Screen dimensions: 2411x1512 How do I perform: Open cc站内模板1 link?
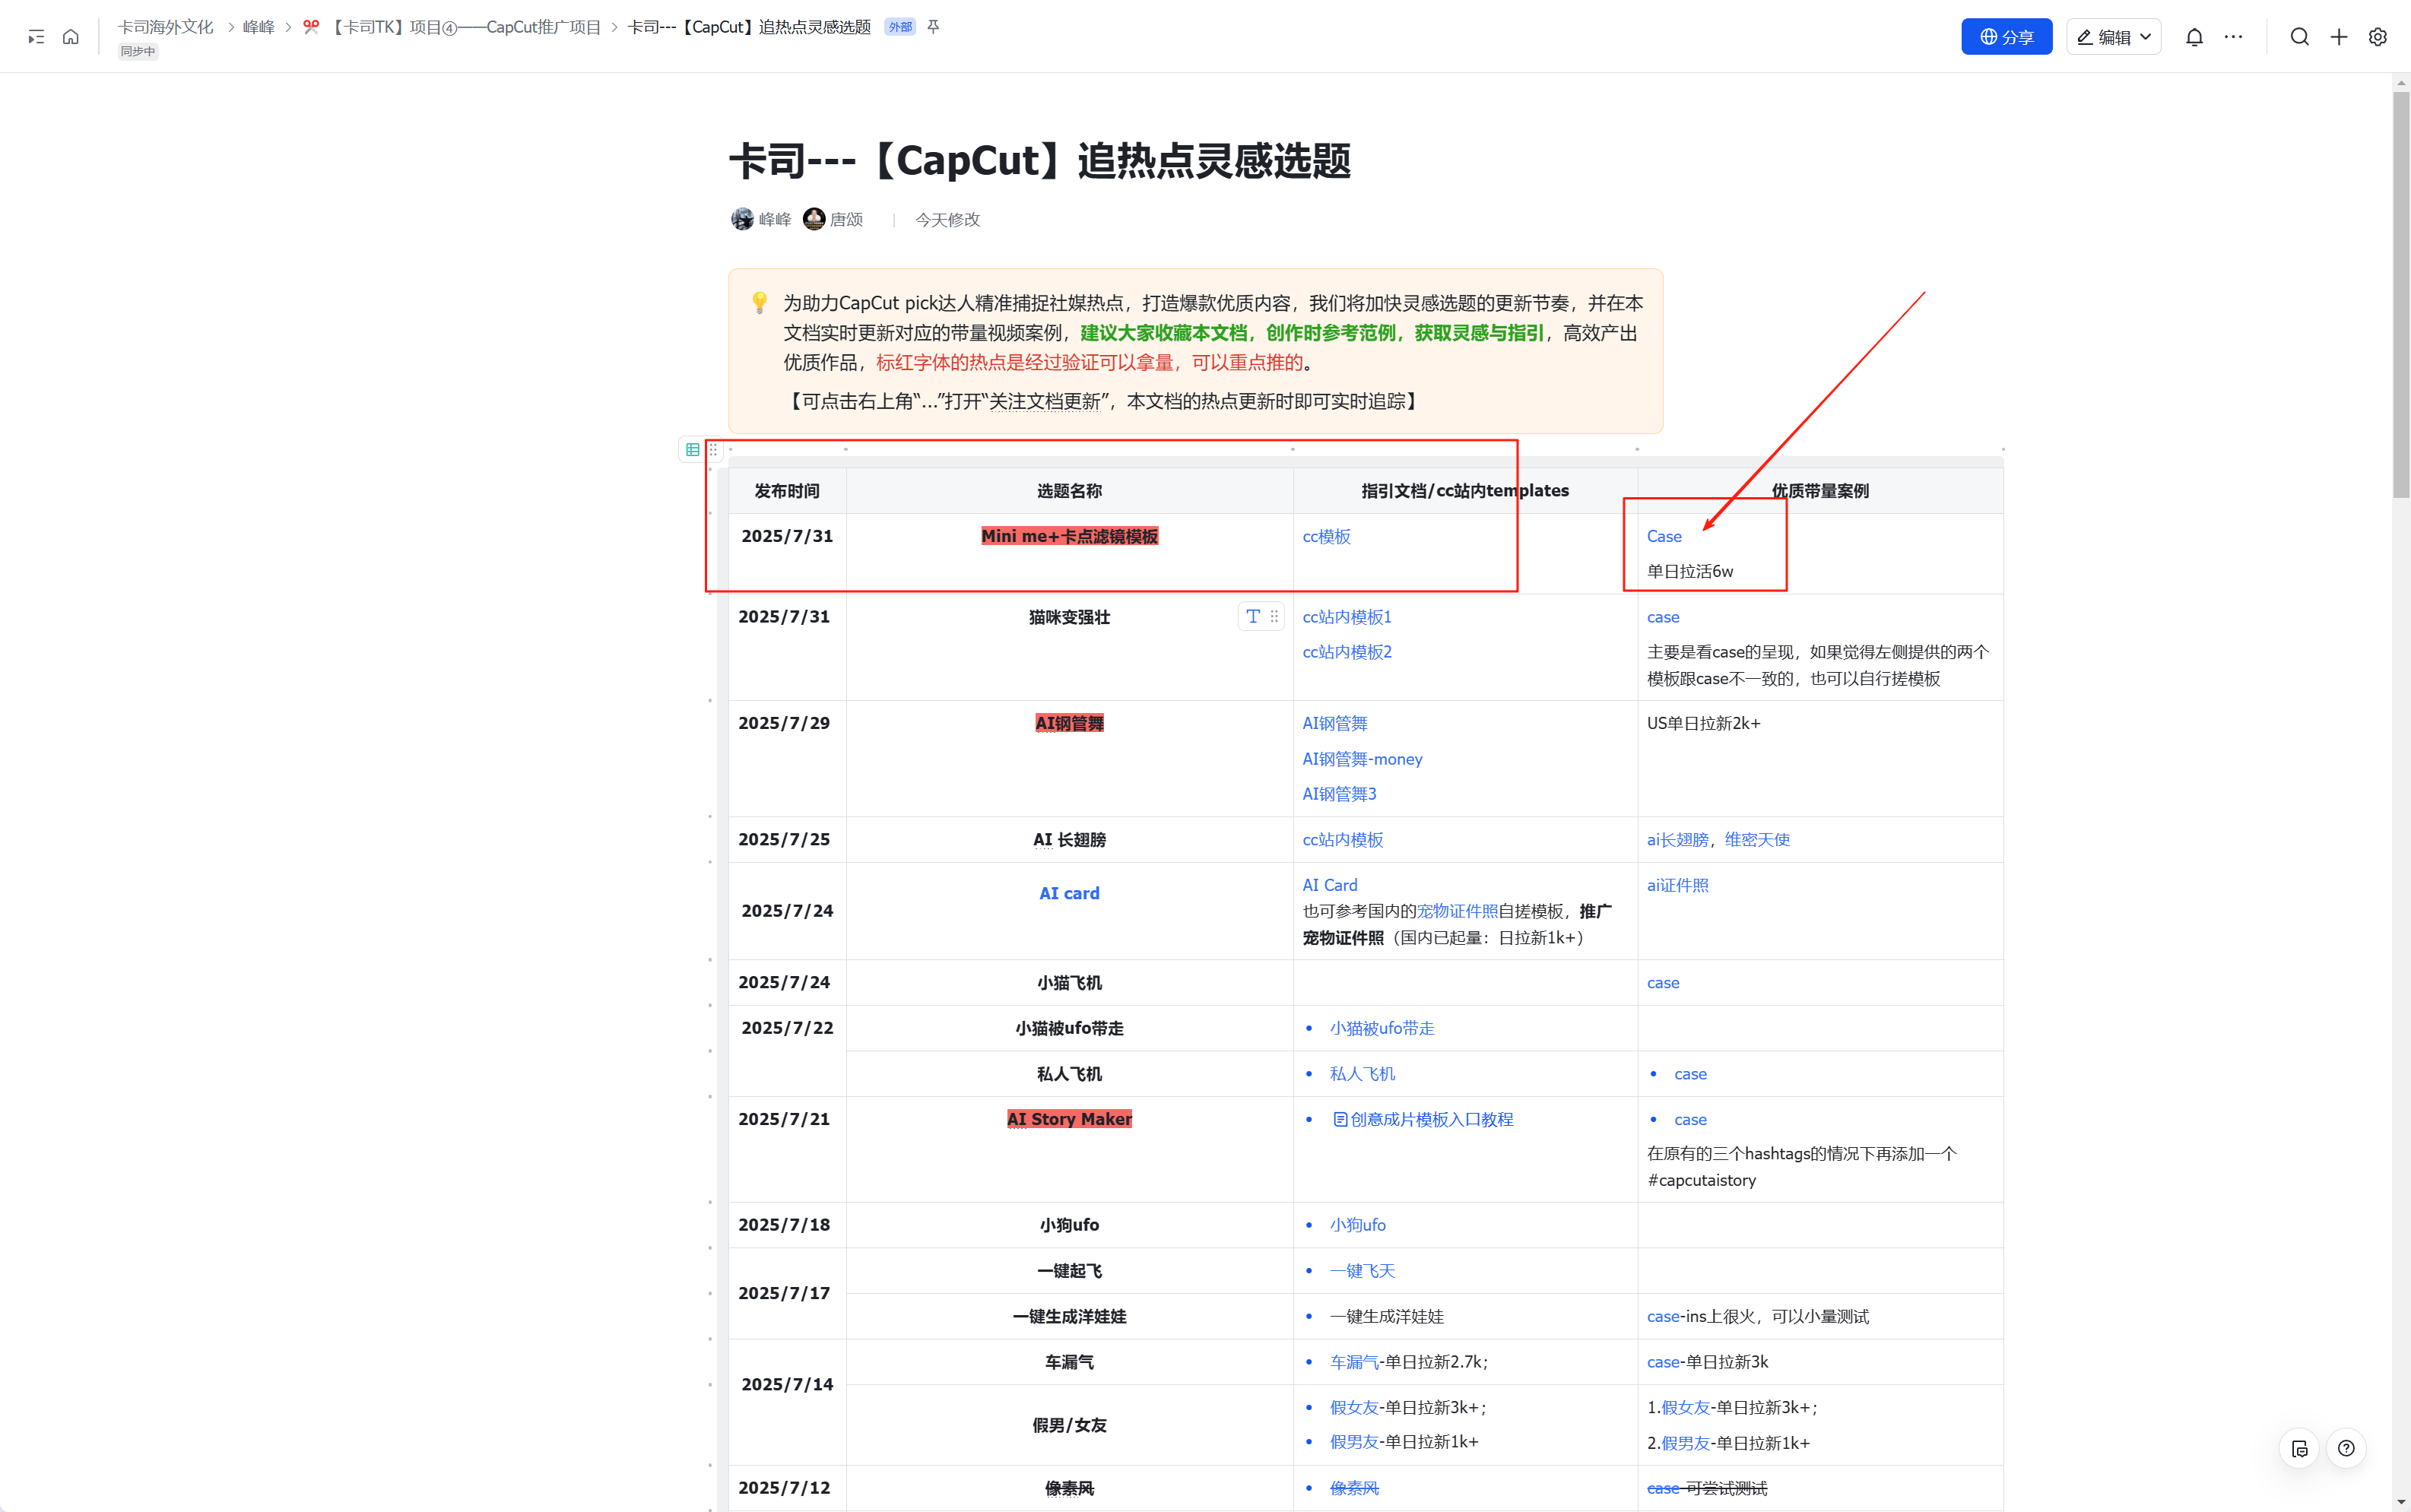point(1346,617)
